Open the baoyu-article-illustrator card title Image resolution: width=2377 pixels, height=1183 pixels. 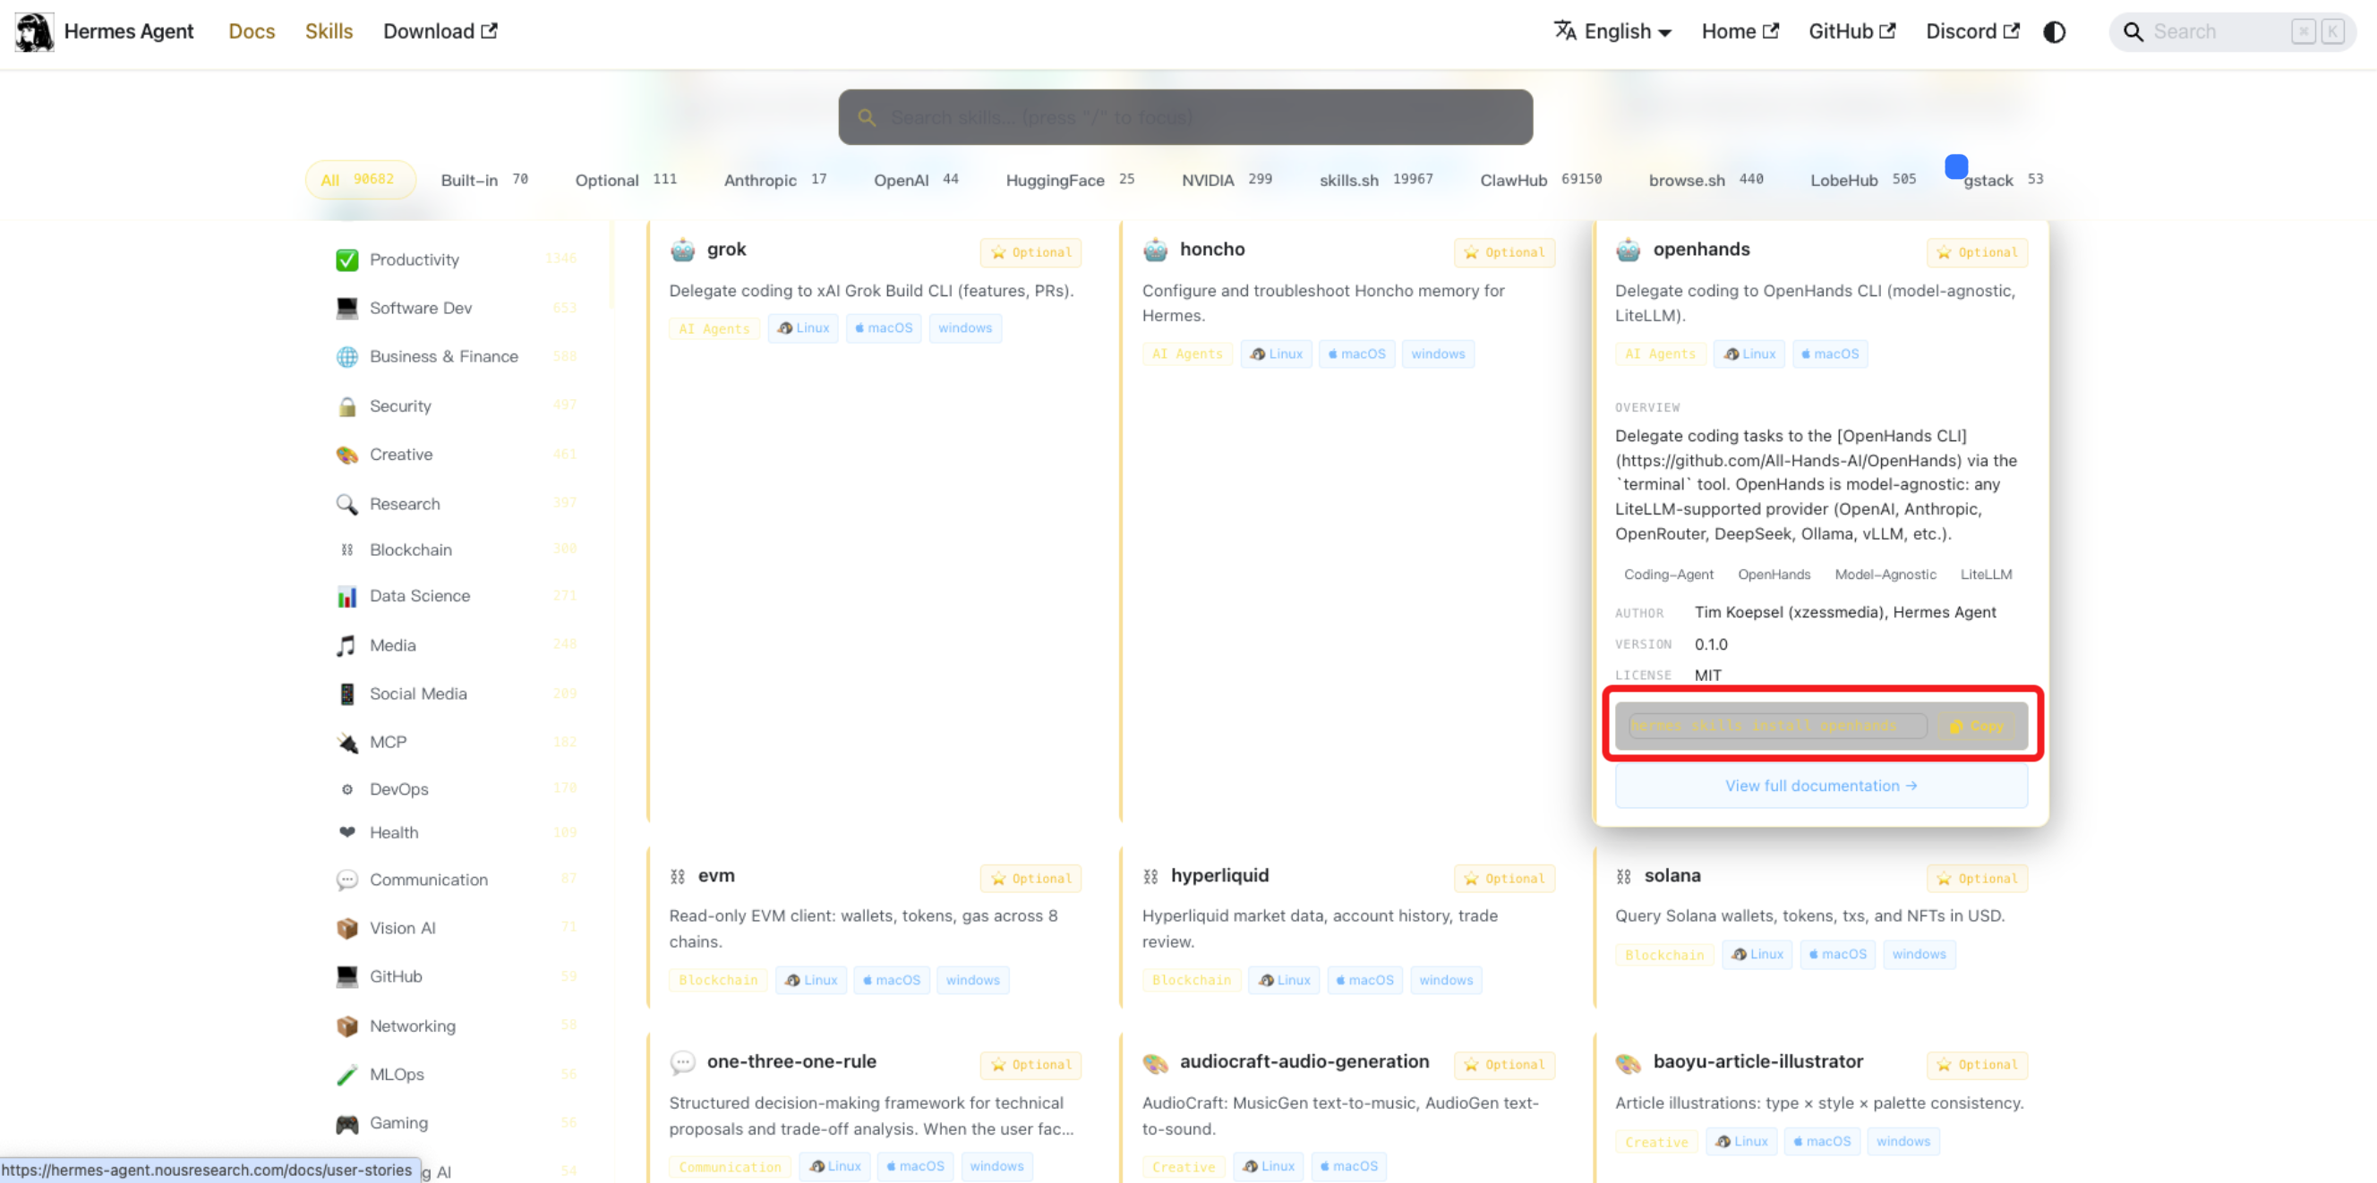point(1757,1062)
